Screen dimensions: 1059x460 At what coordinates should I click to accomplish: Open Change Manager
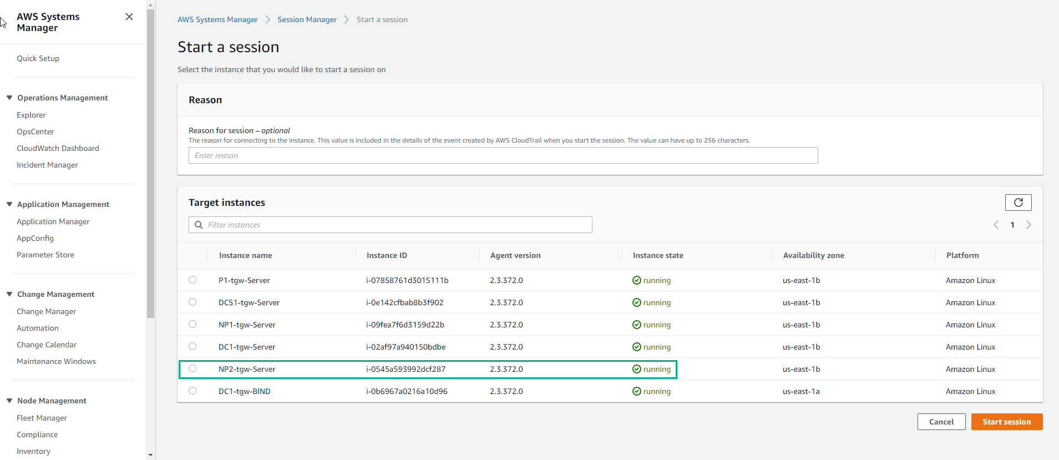click(x=46, y=311)
